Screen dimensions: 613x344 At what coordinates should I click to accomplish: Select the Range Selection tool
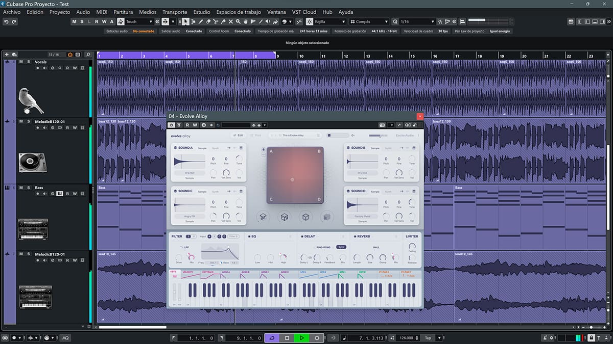[x=193, y=22]
